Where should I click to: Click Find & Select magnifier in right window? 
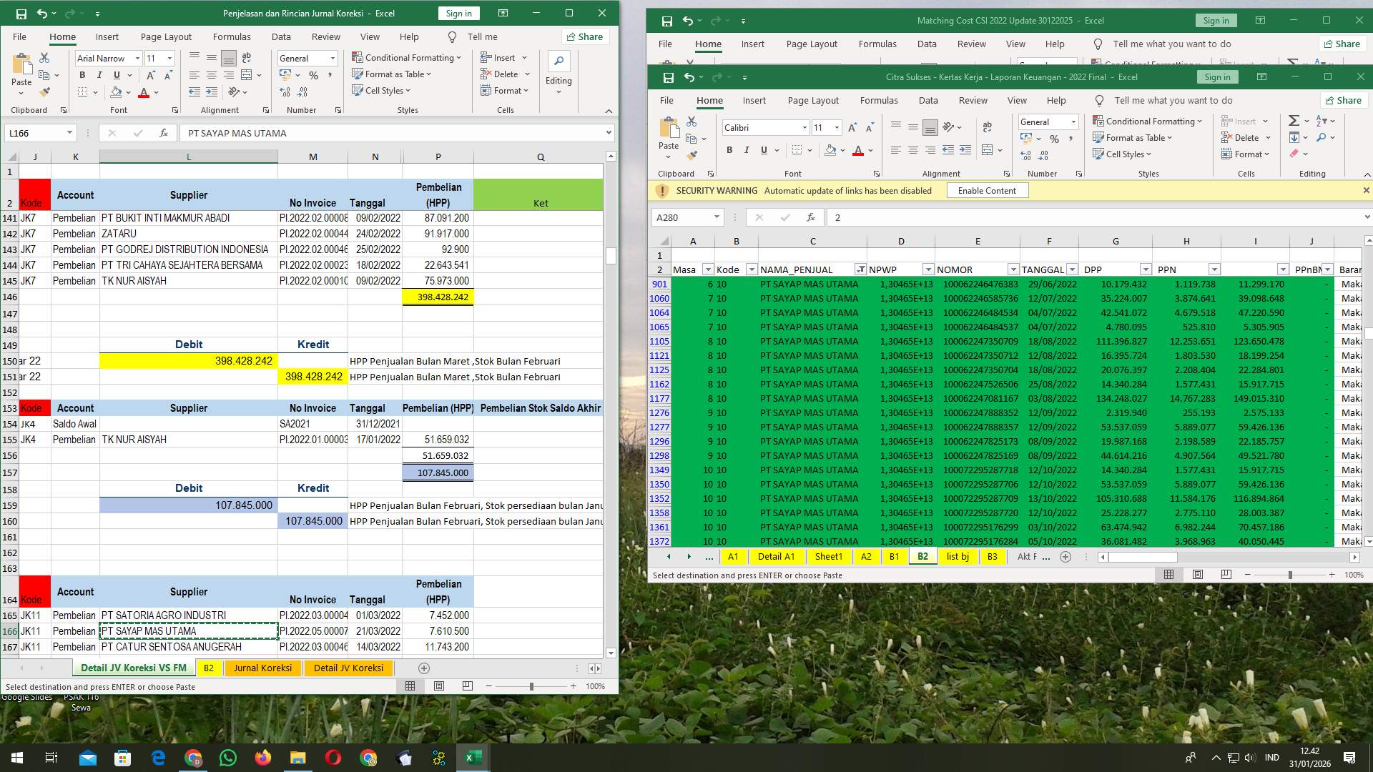coord(1322,137)
